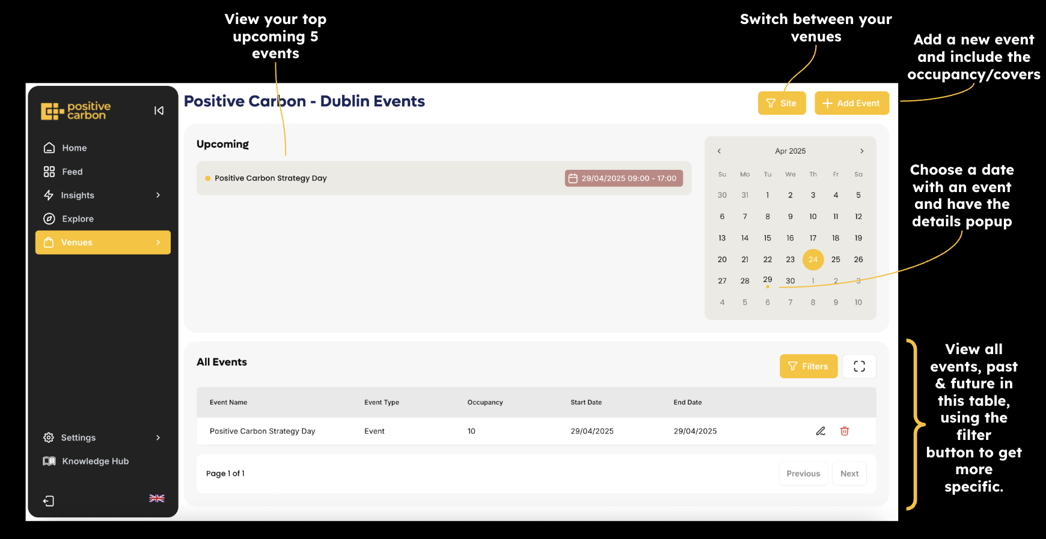Click the Venues bag icon
This screenshot has height=539, width=1046.
click(x=49, y=242)
